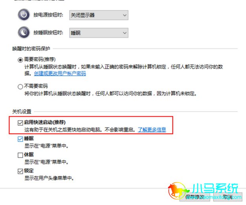This screenshot has width=246, height=205.
Task: Click the 取消 button
Action: [x=228, y=197]
